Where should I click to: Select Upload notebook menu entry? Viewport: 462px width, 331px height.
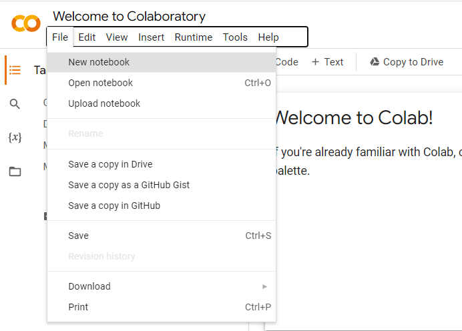point(162,103)
